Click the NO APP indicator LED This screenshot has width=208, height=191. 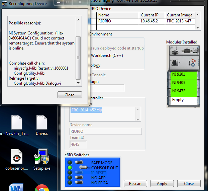tap(70, 178)
